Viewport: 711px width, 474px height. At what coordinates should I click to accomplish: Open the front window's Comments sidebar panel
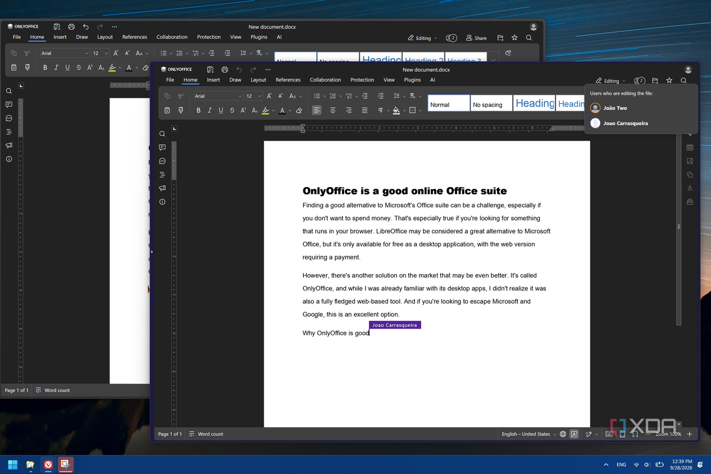point(162,147)
